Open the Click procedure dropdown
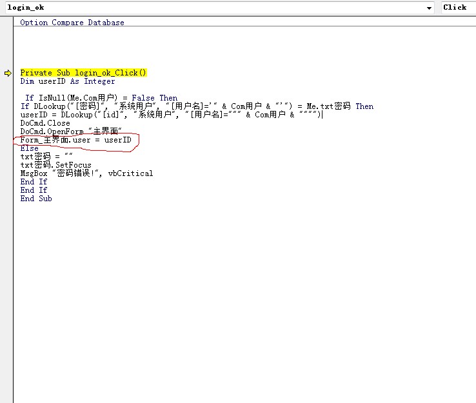Image resolution: width=476 pixels, height=403 pixels. (459, 8)
